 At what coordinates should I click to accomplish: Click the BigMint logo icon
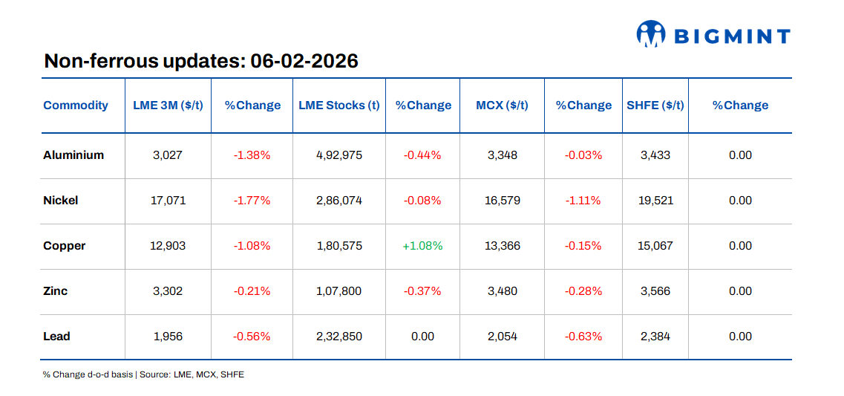[651, 34]
